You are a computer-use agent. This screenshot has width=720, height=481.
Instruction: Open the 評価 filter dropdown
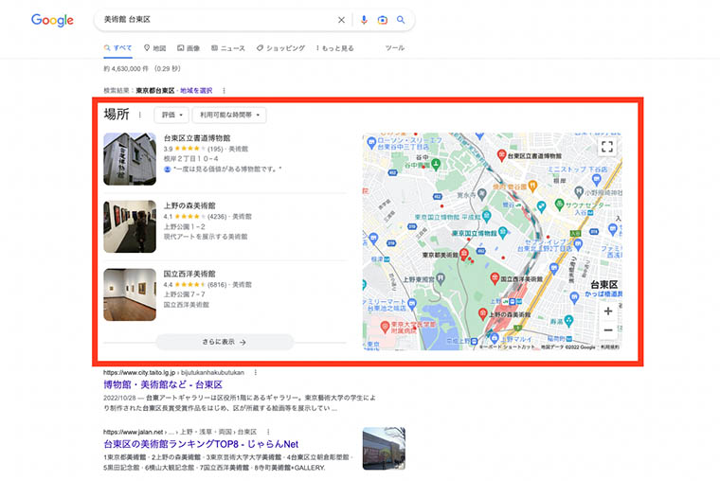pyautogui.click(x=171, y=115)
